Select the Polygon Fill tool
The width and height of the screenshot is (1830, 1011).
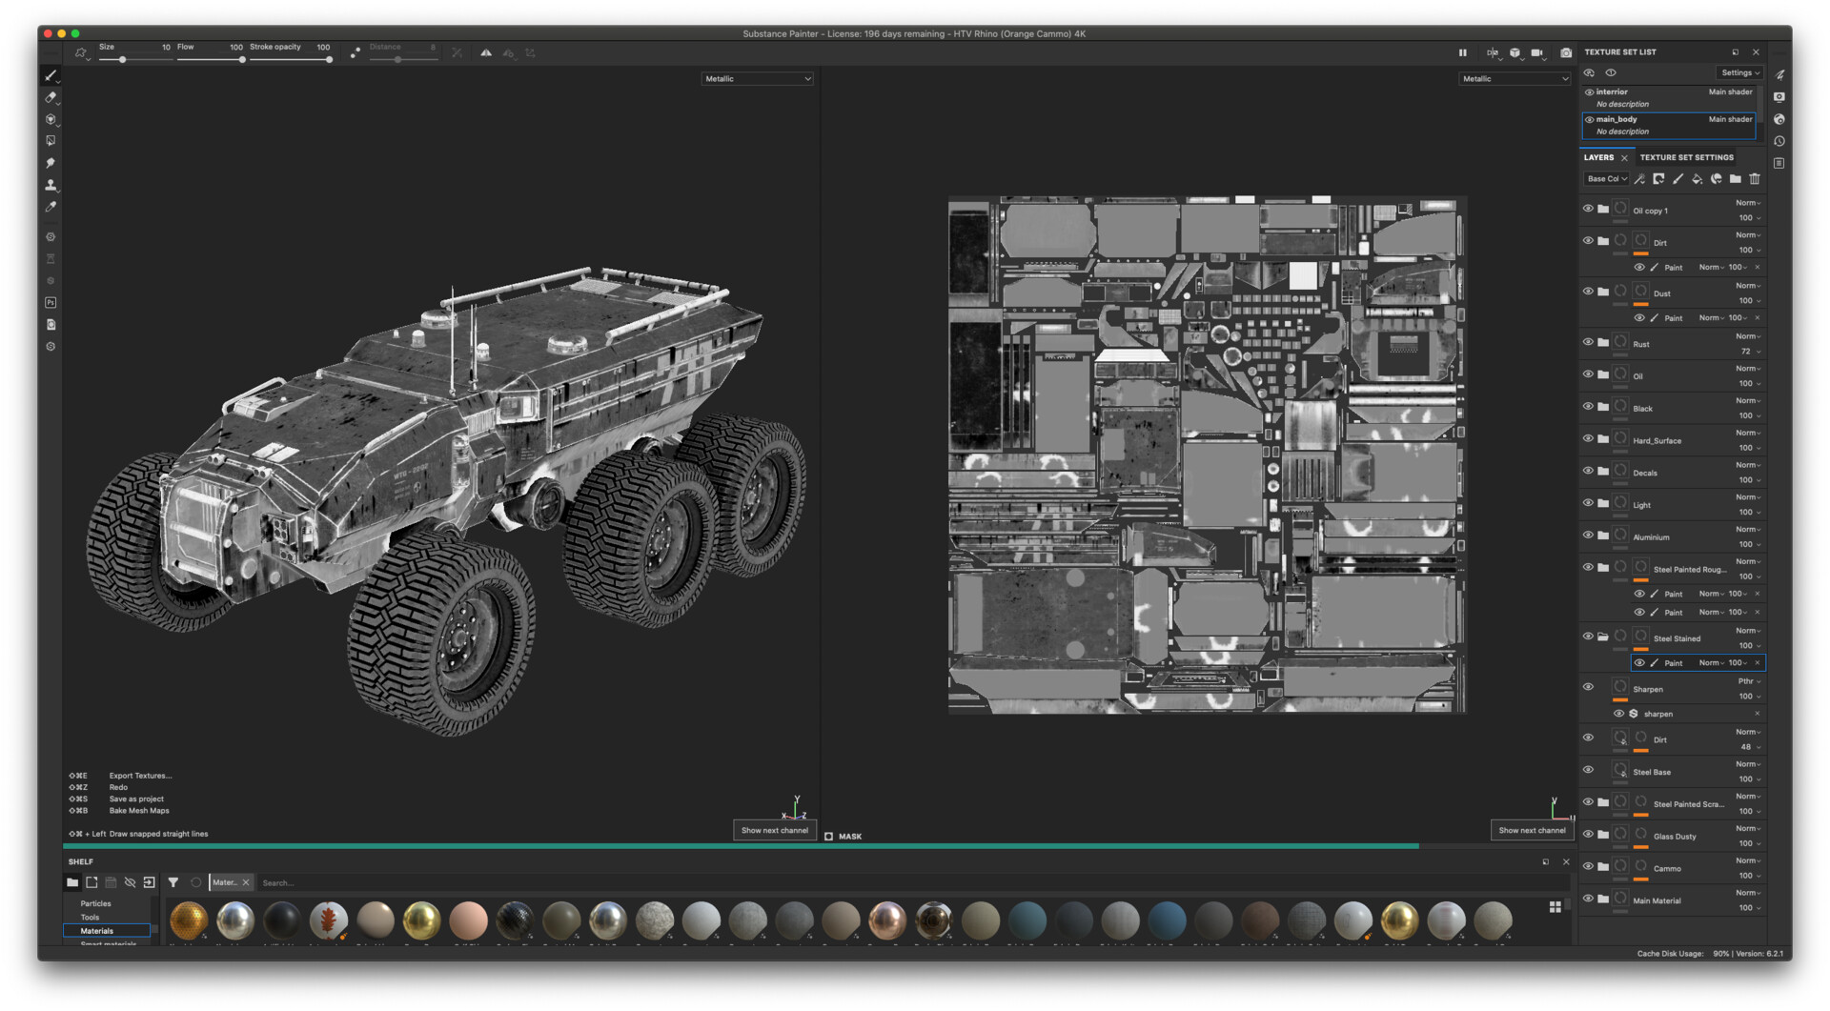[51, 141]
